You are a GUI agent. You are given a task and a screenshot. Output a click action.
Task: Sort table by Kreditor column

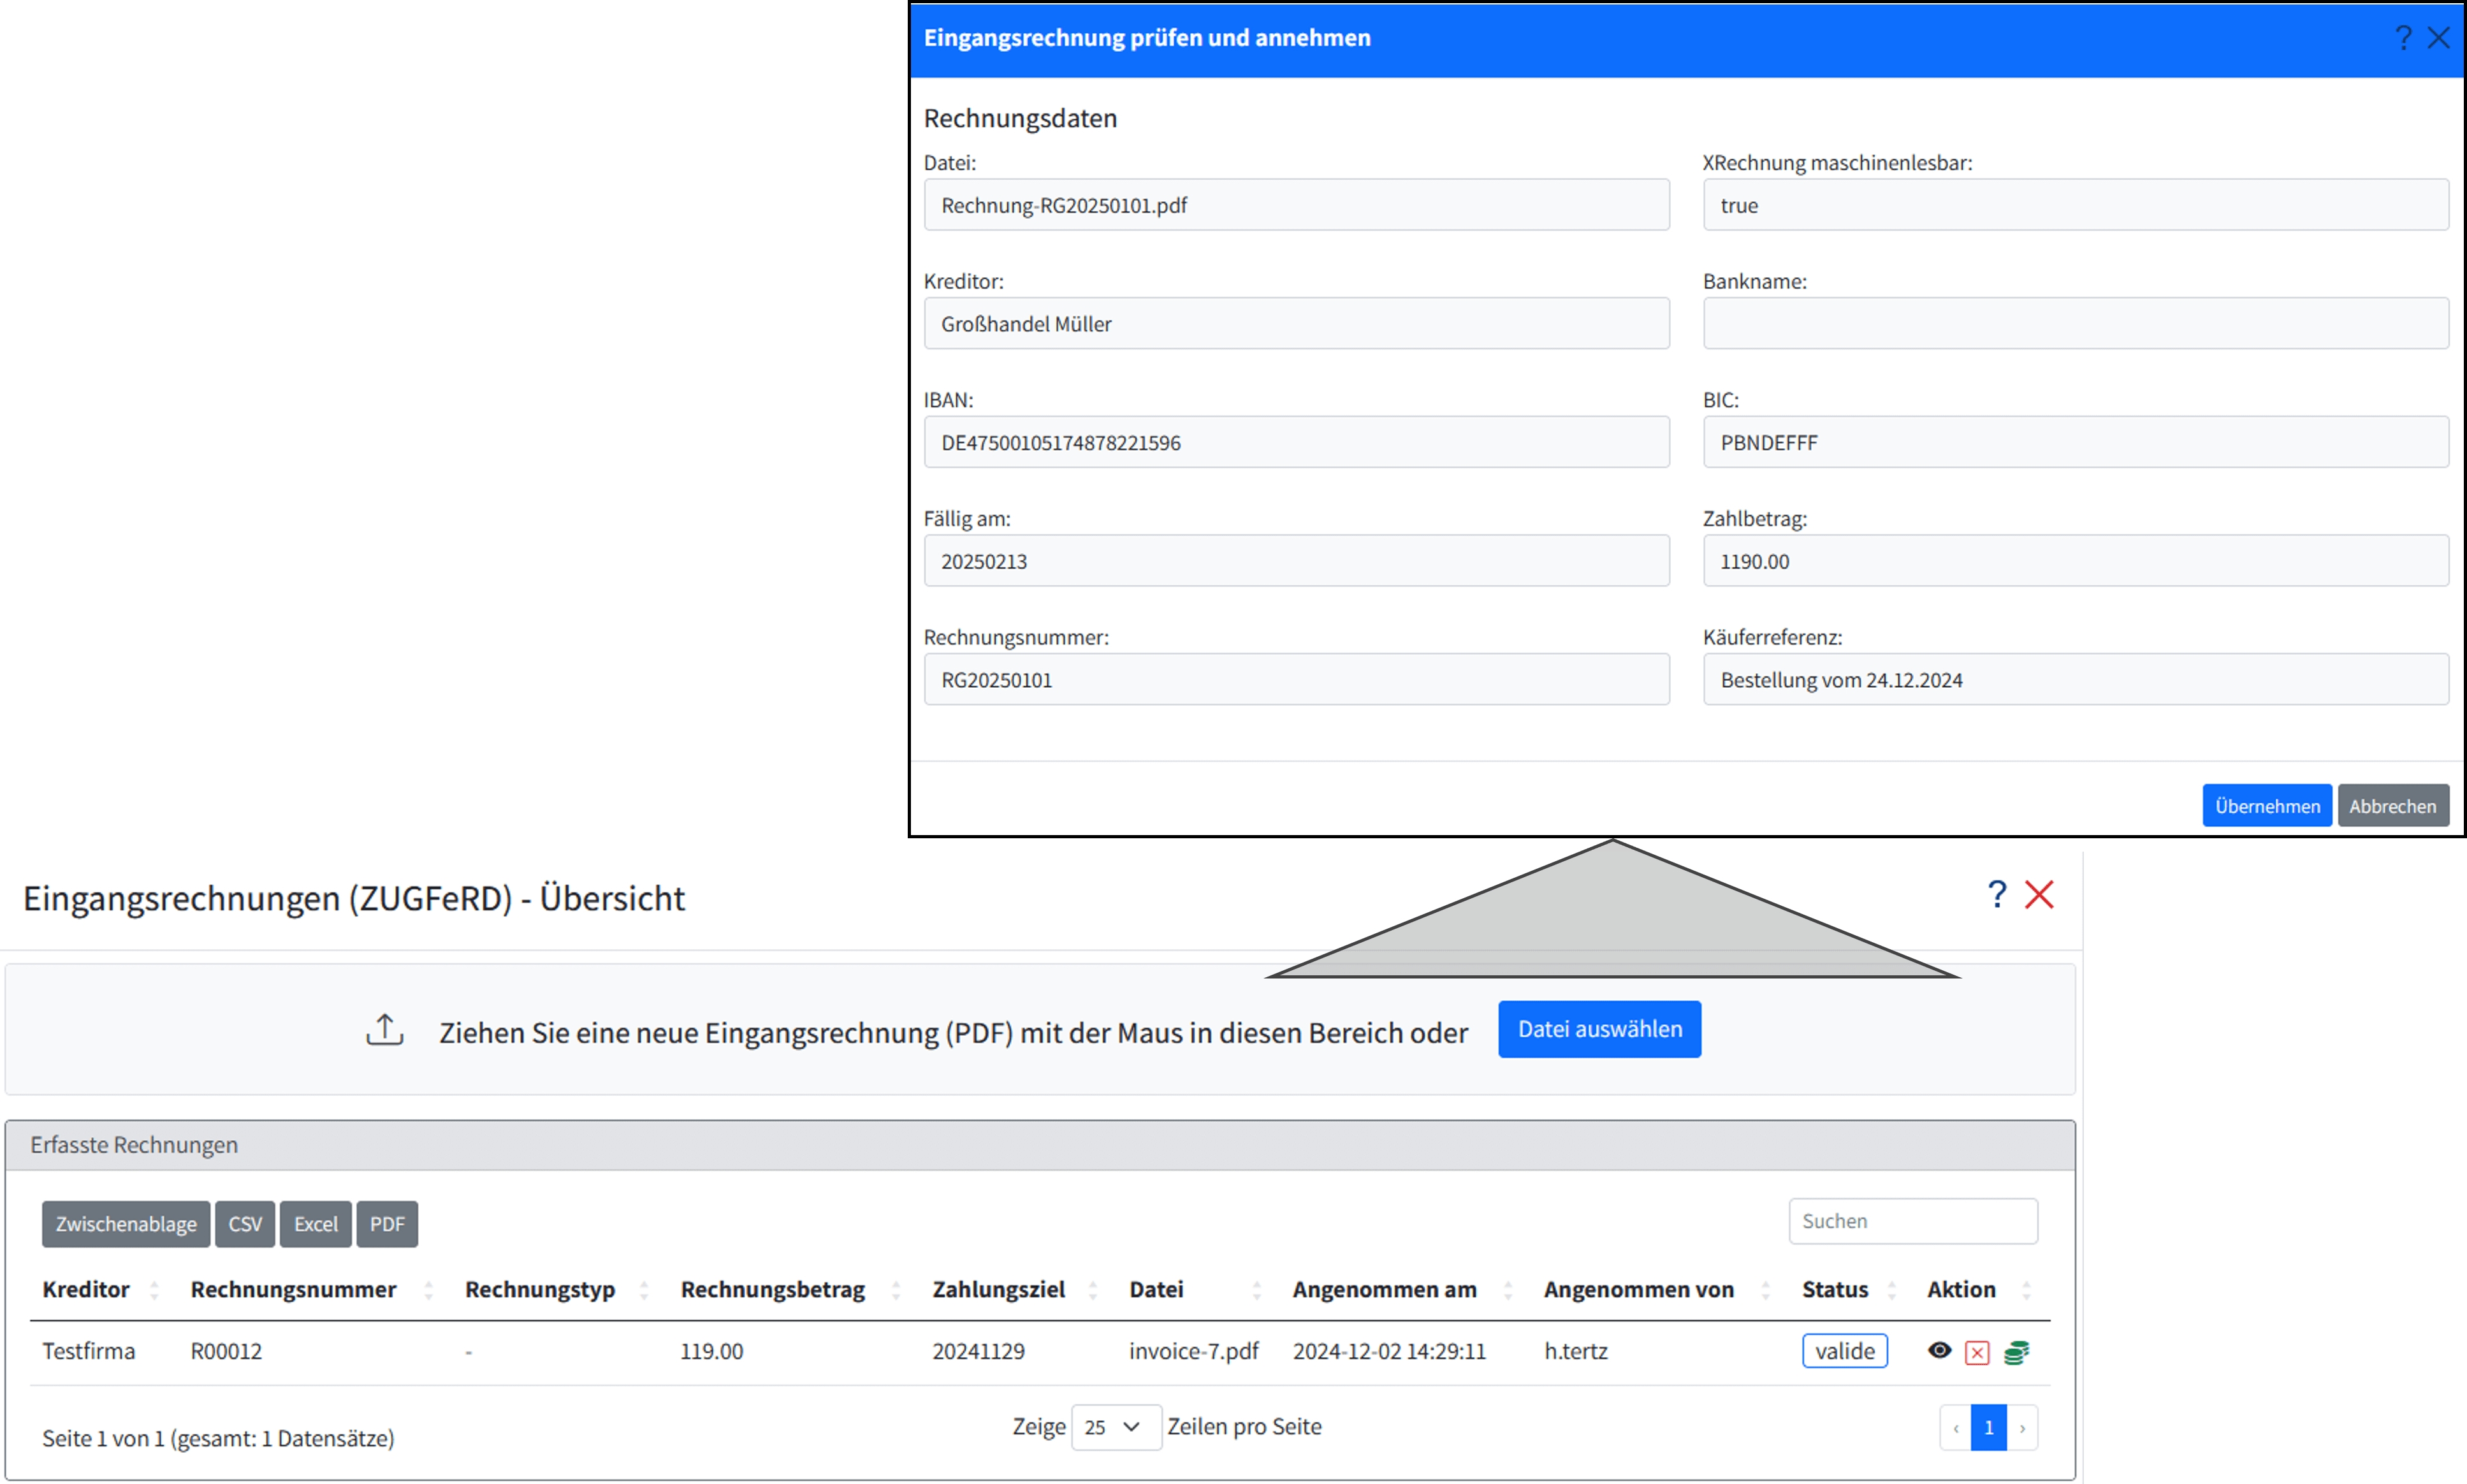86,1290
